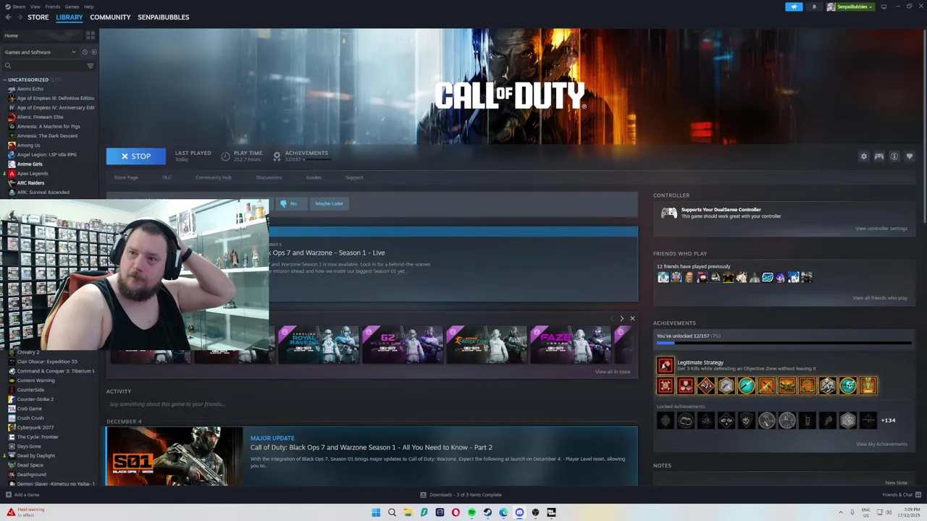The width and height of the screenshot is (927, 521).
Task: Show ready-to-play games only icon
Action: click(93, 52)
